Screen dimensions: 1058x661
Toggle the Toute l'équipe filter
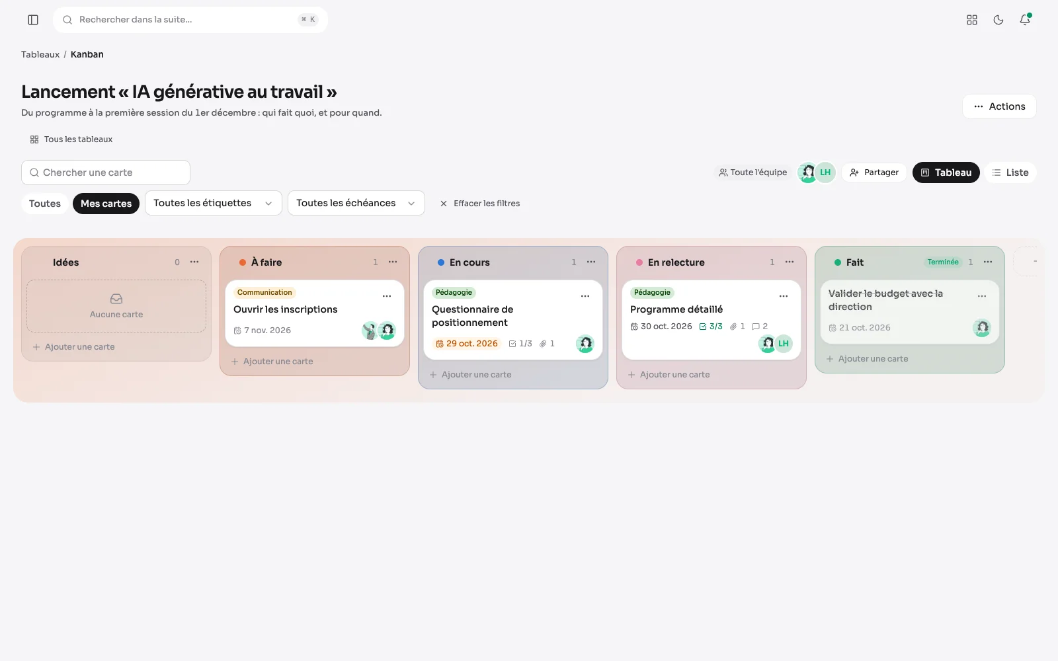click(753, 173)
